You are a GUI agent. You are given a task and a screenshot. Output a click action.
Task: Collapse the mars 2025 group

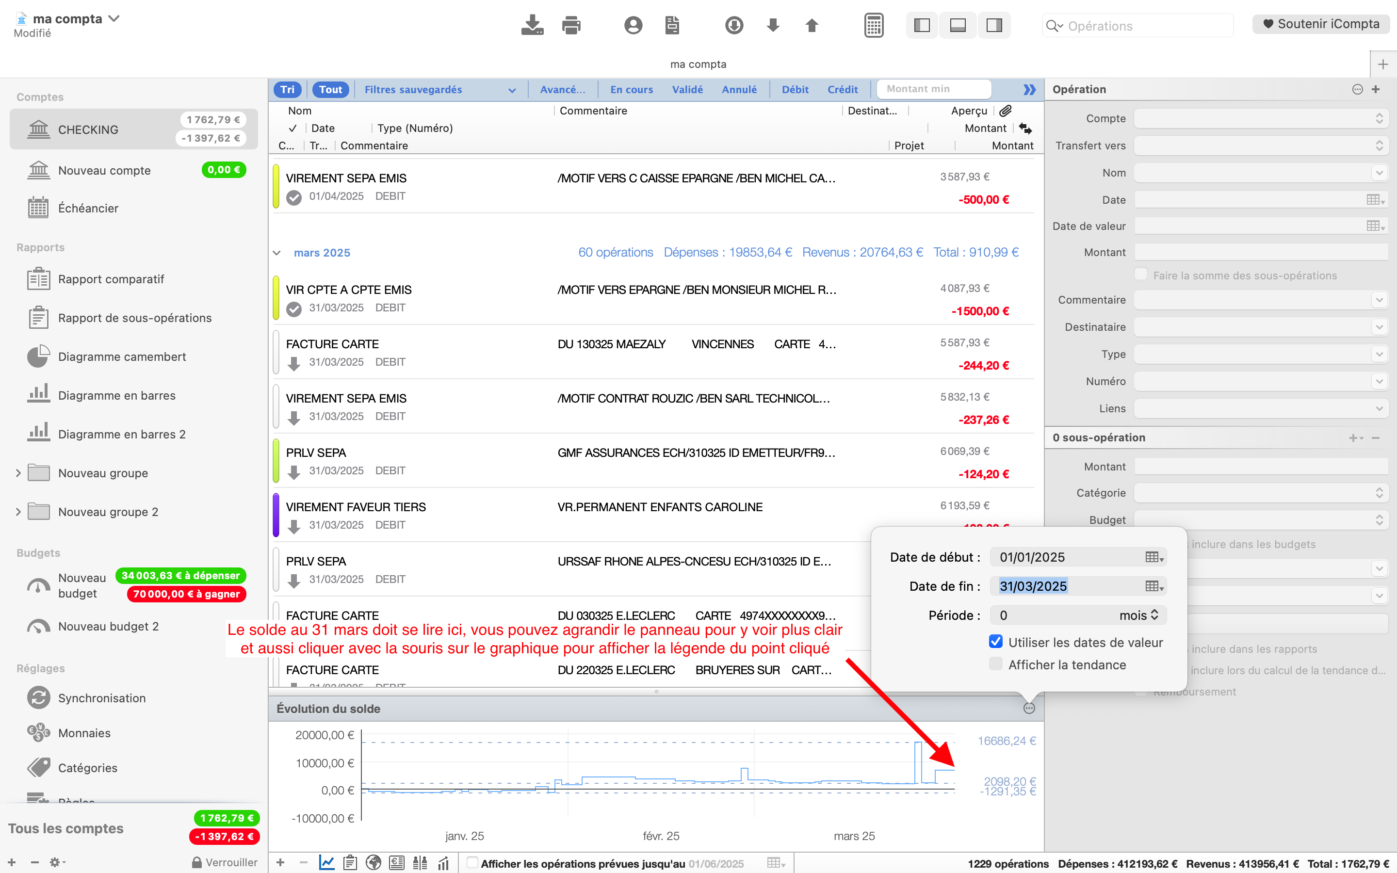[276, 253]
